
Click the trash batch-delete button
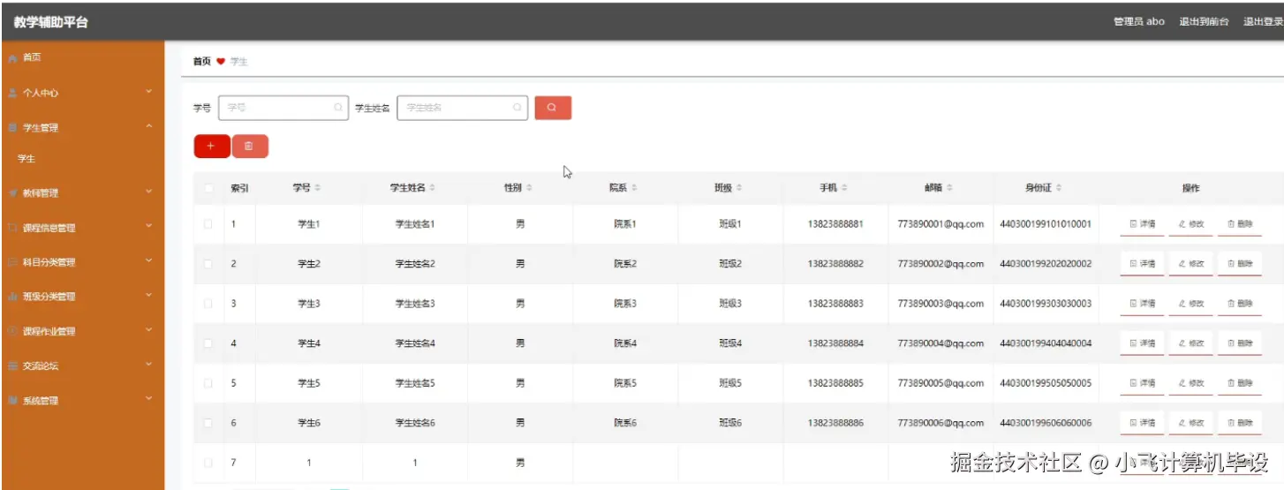250,147
